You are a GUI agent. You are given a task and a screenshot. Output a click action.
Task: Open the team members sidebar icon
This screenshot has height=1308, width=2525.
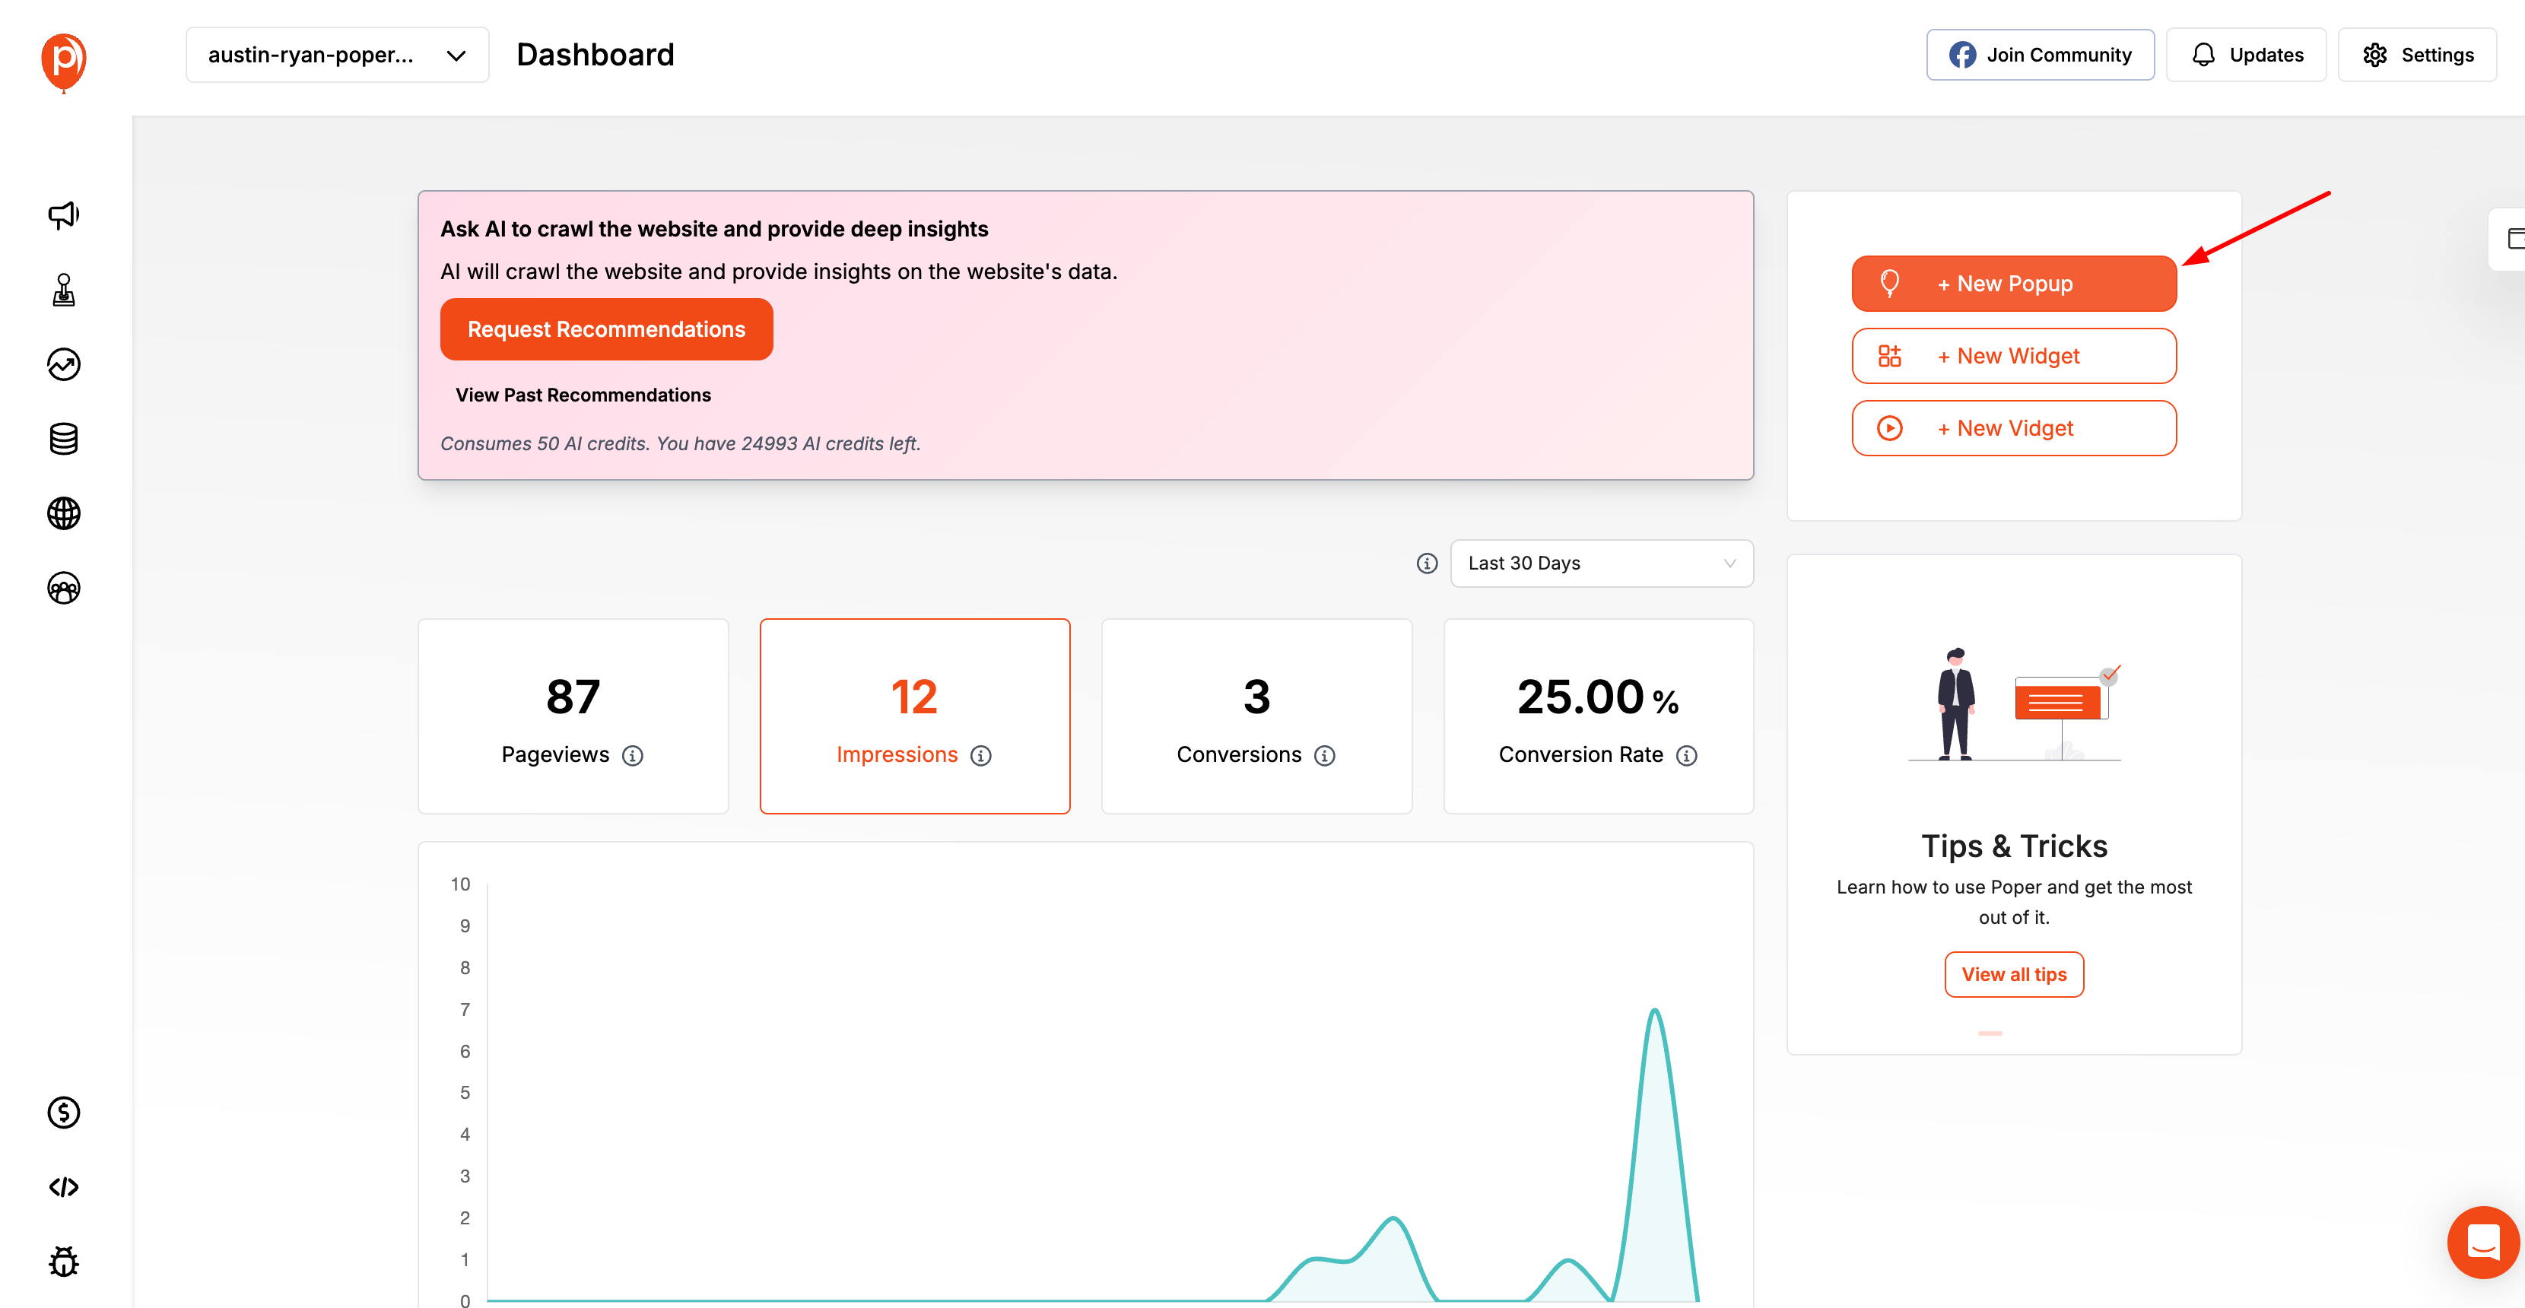64,588
